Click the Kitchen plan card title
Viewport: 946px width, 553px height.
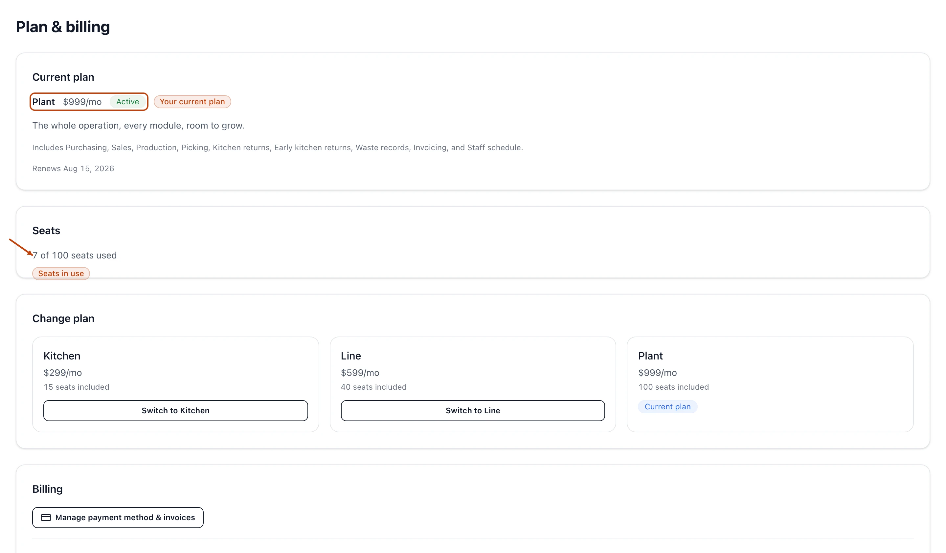coord(62,356)
